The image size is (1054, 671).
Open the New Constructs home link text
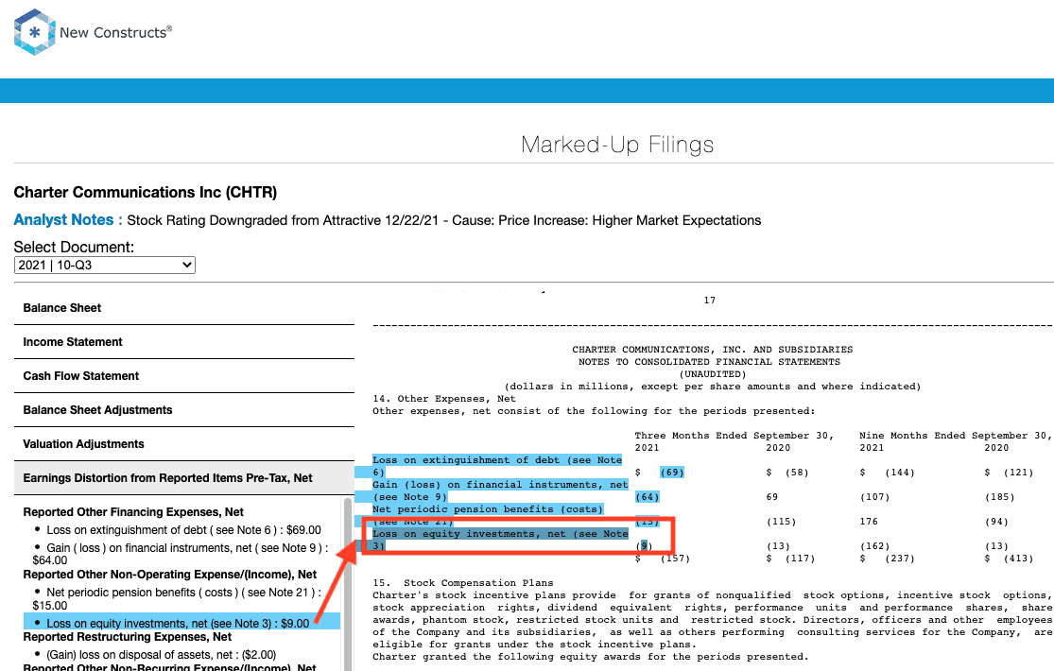[115, 32]
